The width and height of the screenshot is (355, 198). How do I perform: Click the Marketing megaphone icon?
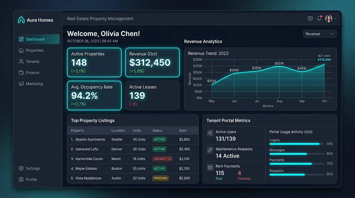[21, 84]
